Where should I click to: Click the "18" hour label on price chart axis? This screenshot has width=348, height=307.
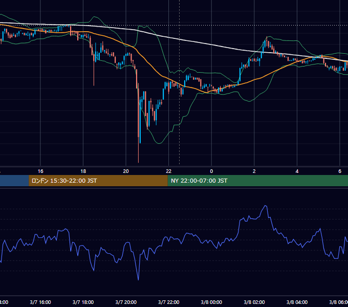point(83,171)
